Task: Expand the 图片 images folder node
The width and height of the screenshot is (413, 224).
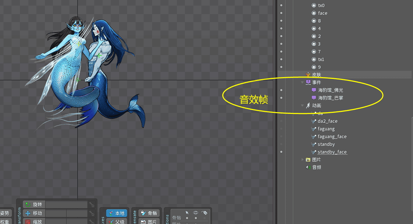Action: click(x=303, y=159)
